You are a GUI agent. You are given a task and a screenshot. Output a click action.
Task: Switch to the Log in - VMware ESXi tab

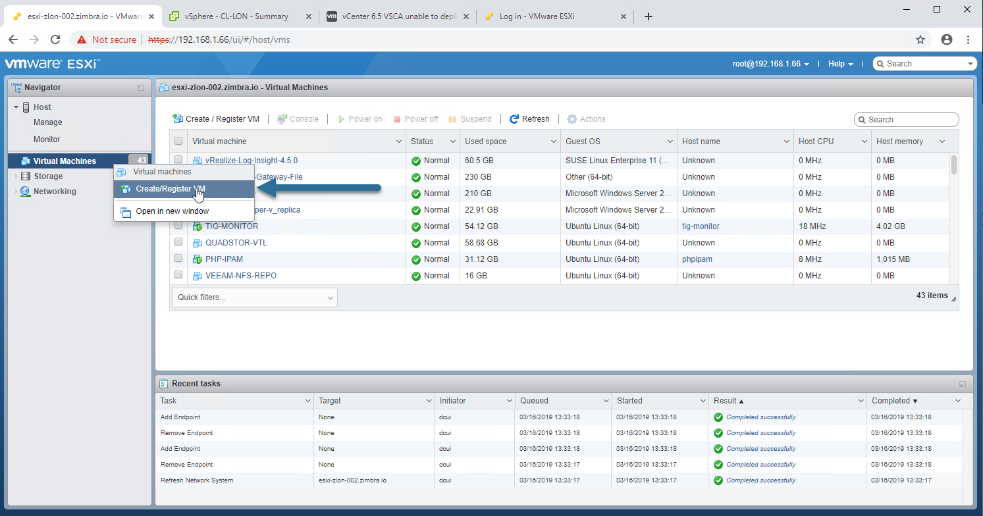point(556,16)
